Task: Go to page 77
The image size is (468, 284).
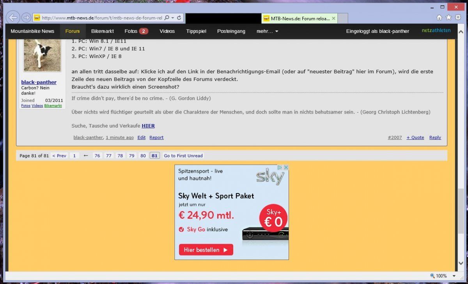Action: [109, 156]
